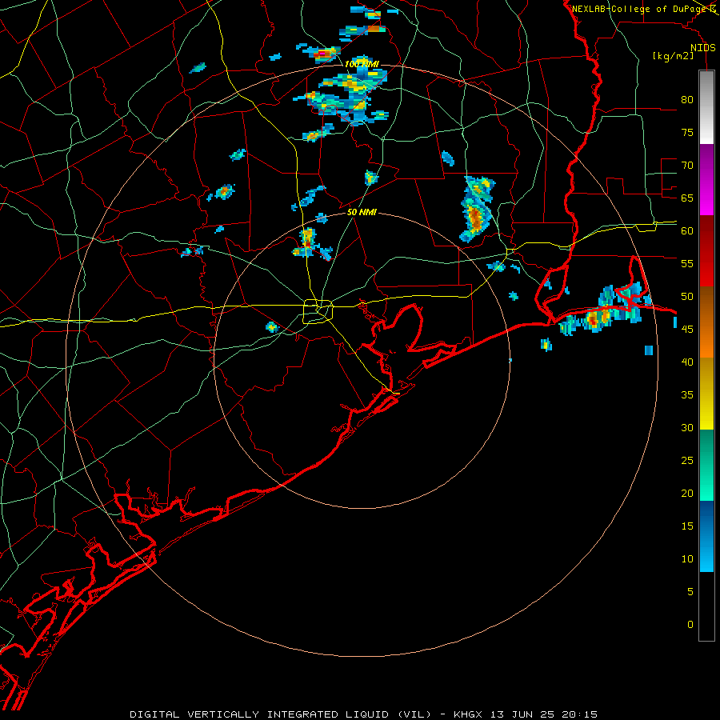Click the 30 value on color scale
Screen dimensions: 720x720
(x=687, y=427)
